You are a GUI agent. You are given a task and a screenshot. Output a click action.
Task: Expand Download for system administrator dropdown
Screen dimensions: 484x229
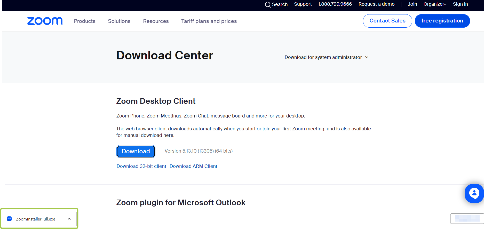[327, 57]
